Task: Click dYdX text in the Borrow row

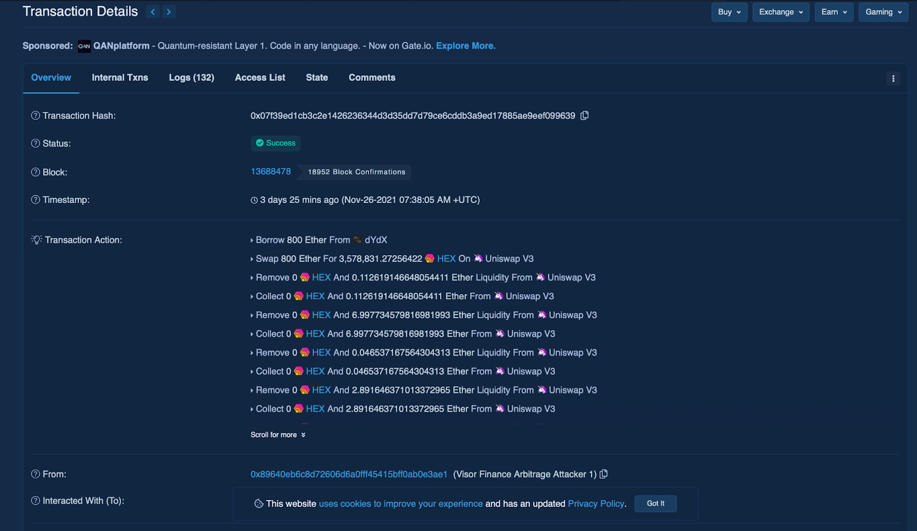Action: point(376,240)
